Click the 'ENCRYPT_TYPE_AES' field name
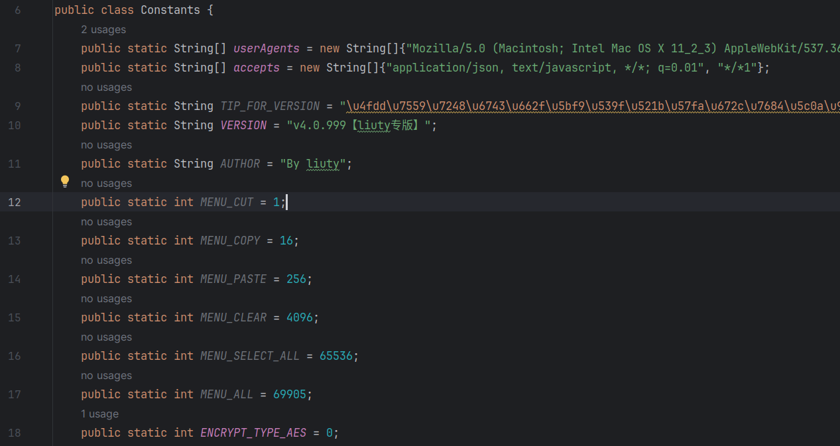This screenshot has width=840, height=446. pos(253,433)
